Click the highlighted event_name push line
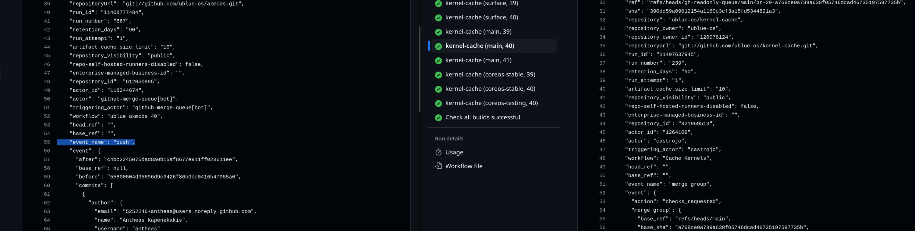 (x=102, y=142)
